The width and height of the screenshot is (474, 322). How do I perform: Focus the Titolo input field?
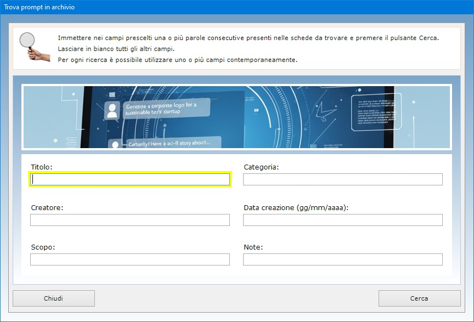(x=130, y=179)
